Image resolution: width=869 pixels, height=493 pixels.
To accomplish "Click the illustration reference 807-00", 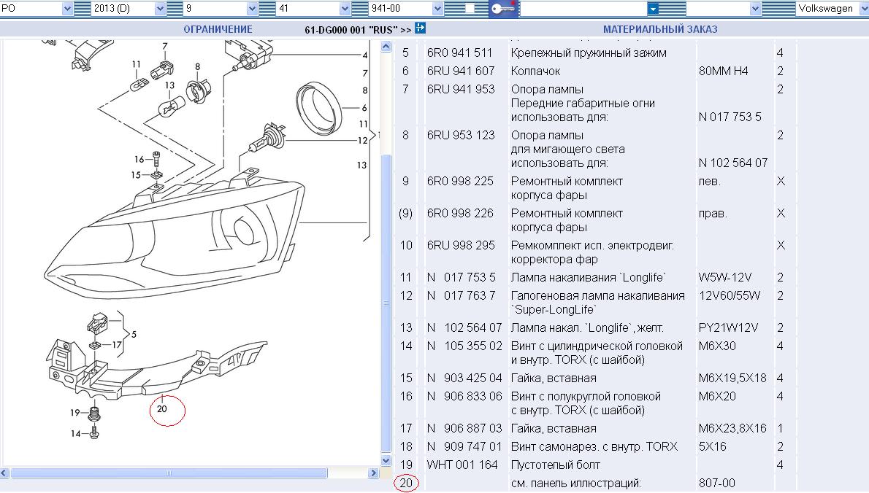I will 716,483.
